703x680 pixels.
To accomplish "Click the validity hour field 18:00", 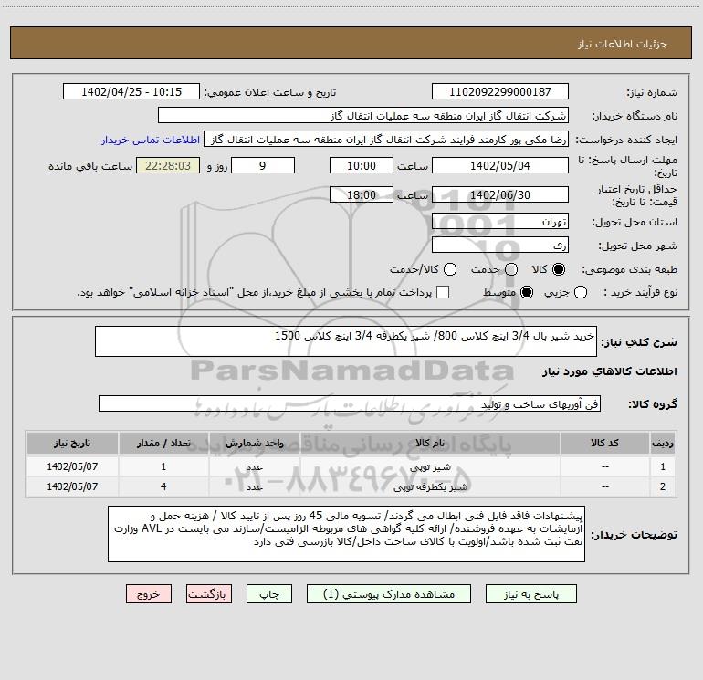I will pos(362,194).
